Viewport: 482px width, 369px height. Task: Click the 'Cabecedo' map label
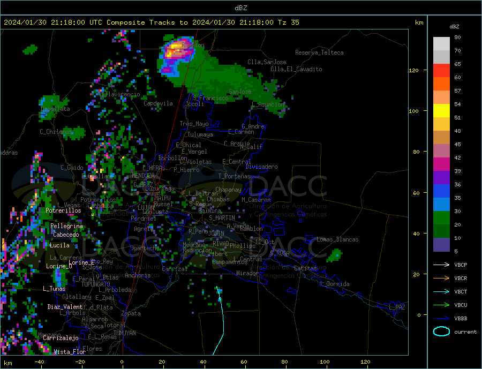(x=66, y=235)
